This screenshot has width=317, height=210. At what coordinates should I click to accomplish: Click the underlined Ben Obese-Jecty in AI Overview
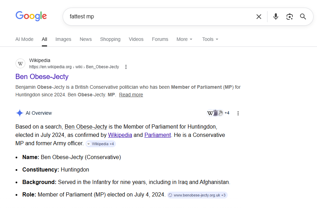[86, 127]
